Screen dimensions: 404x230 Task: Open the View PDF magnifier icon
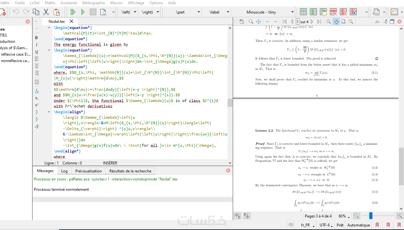pyautogui.click(x=103, y=12)
